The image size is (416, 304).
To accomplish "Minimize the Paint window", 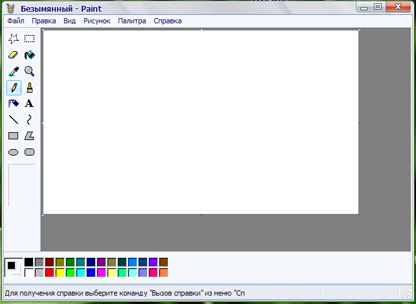I will pyautogui.click(x=364, y=7).
